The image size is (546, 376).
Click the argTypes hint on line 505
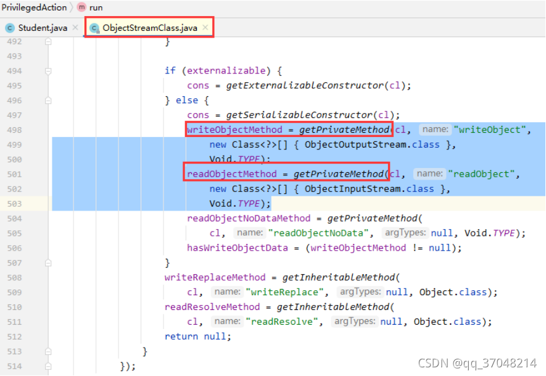click(x=405, y=233)
